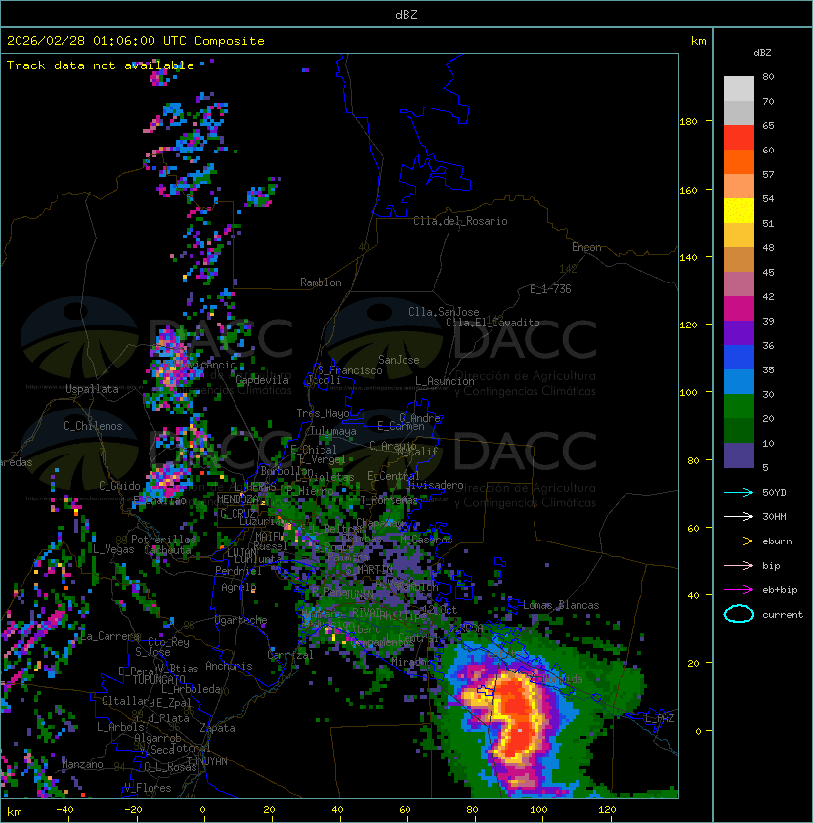Click the 'Tres_Mayo' map label

(x=322, y=413)
